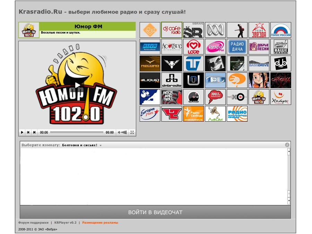312x234 pixels.
Task: Select the BassDrive station tile
Action: (259, 63)
